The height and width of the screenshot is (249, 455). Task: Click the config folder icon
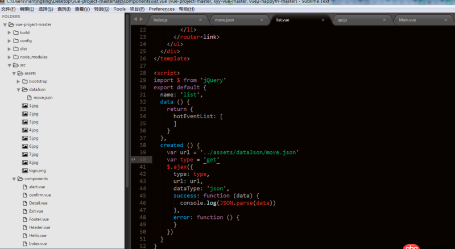[x=16, y=40]
